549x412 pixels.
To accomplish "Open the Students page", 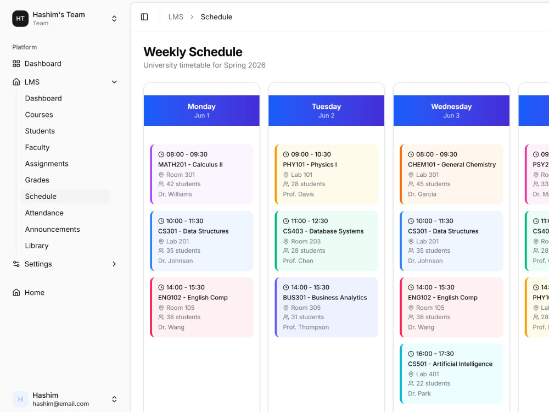I will pyautogui.click(x=65, y=131).
